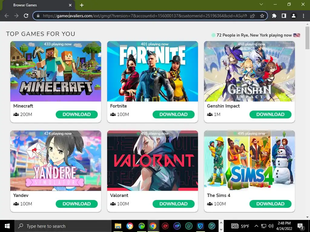
Task: View site information via the padlock icon
Action: coord(38,16)
